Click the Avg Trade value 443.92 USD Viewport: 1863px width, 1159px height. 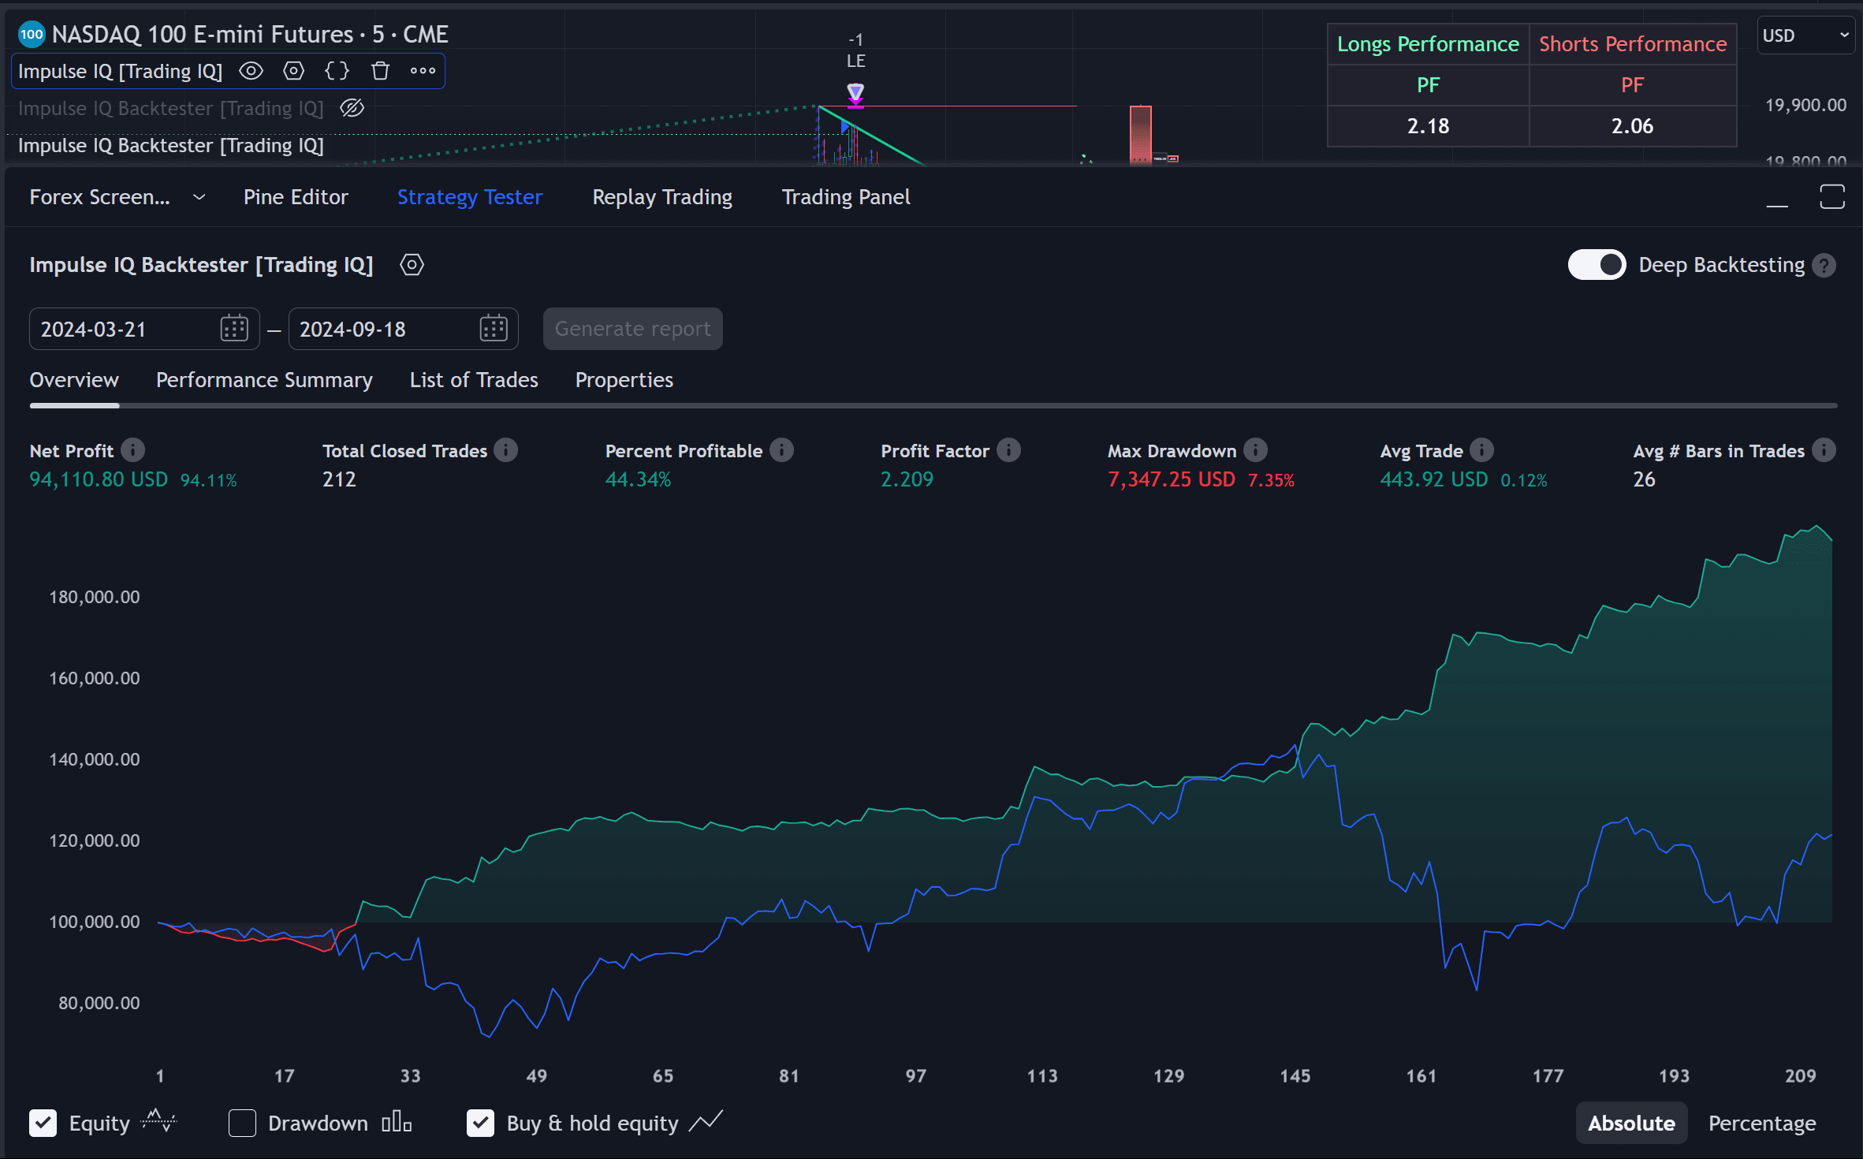point(1434,479)
